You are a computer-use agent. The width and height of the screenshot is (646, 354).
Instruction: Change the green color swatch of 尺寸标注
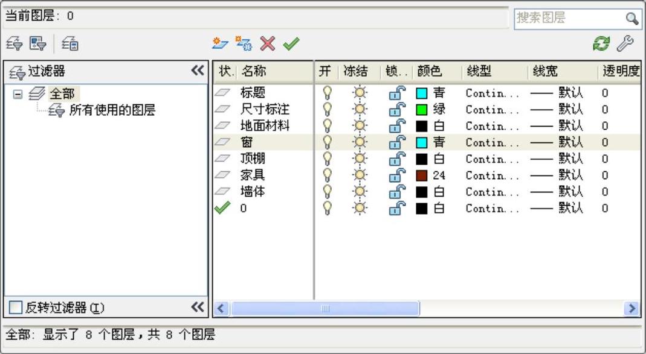(x=422, y=110)
